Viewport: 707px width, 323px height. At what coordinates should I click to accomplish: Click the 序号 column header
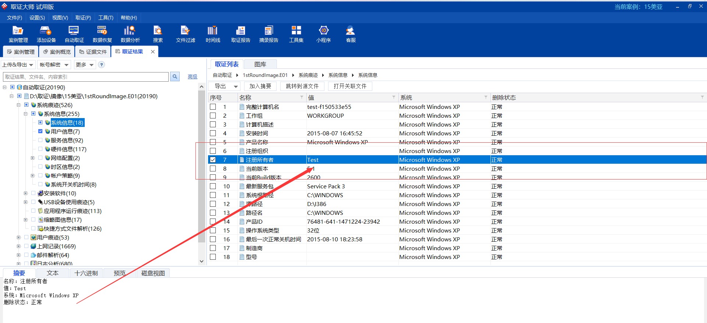[x=223, y=97]
